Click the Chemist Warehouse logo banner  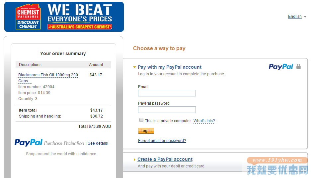tap(64, 17)
